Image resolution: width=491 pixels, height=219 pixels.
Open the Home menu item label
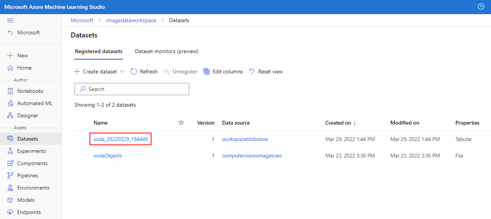tap(24, 68)
